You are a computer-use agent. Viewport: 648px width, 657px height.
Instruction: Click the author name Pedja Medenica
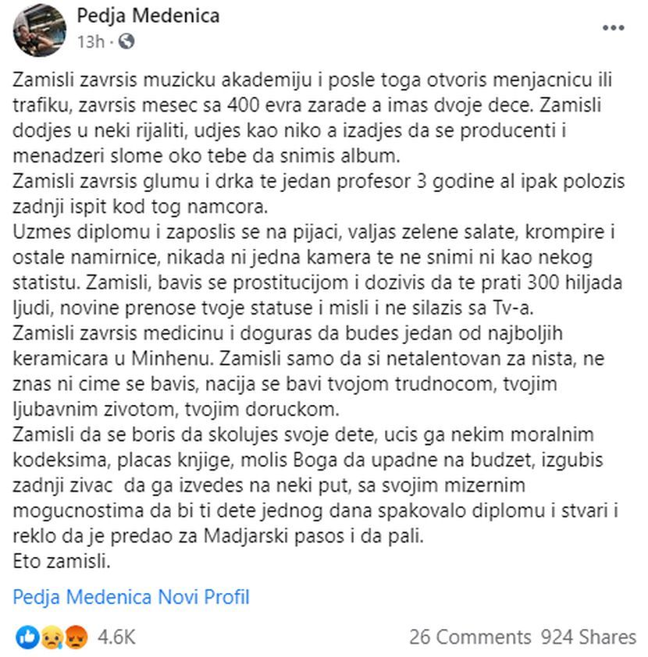(x=148, y=16)
